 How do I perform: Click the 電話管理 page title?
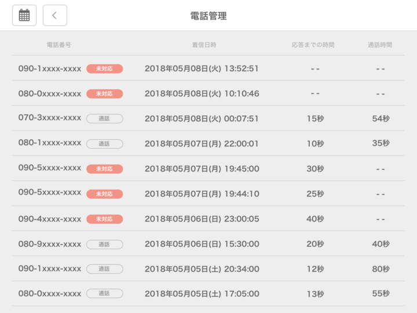(209, 16)
